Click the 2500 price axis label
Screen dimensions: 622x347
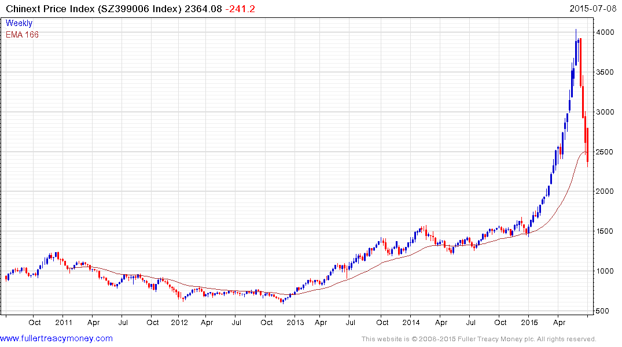click(605, 152)
